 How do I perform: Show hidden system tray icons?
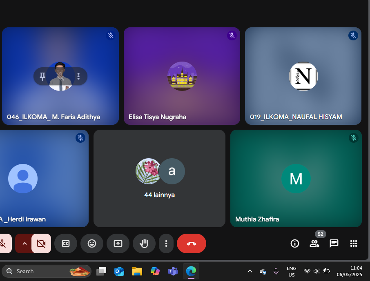pyautogui.click(x=250, y=271)
